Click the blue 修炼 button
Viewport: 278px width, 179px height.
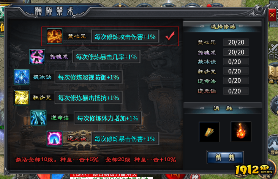click(225, 157)
